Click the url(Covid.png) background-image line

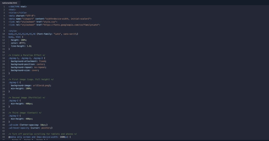(31, 85)
